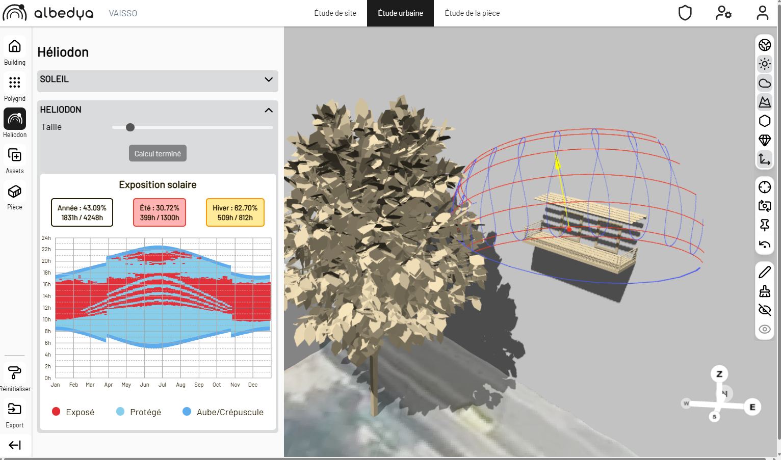
Task: Toggle the diamond gem icon
Action: [x=765, y=140]
